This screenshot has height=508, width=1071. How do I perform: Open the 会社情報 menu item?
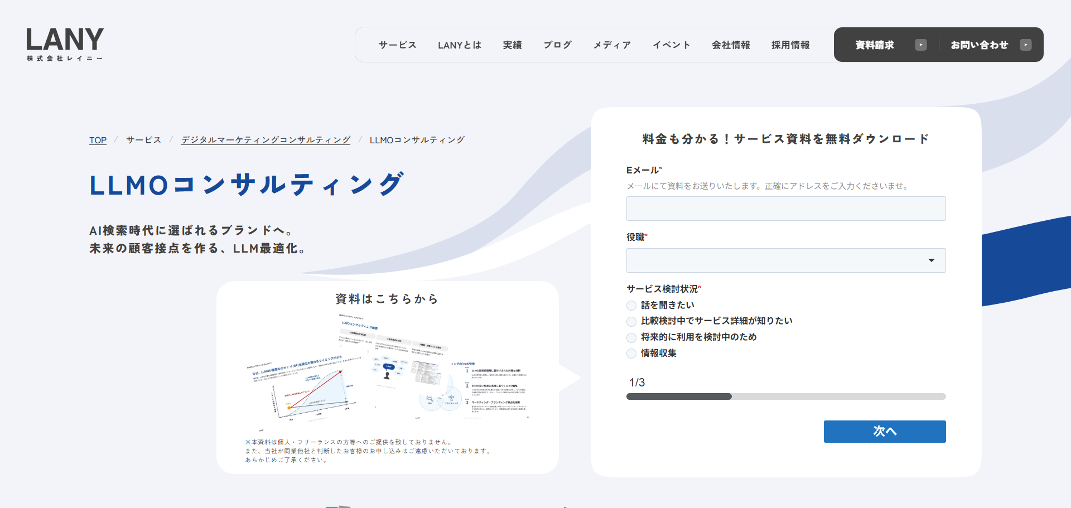(731, 45)
